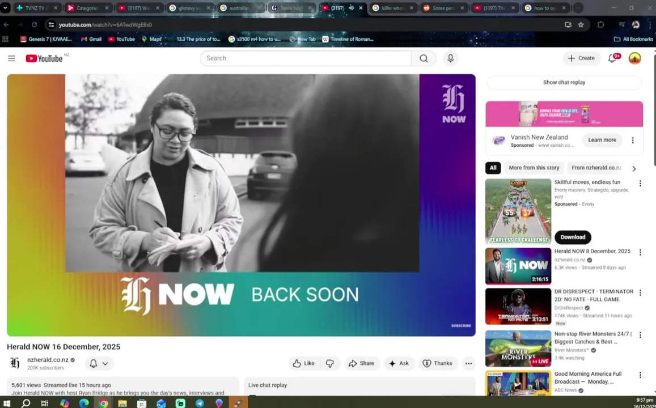Open Timeline of Roman bookmark
The height and width of the screenshot is (408, 656).
coord(348,39)
